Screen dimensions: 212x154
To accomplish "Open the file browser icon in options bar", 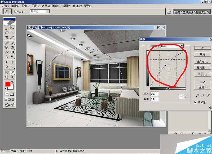I will click(x=169, y=12).
